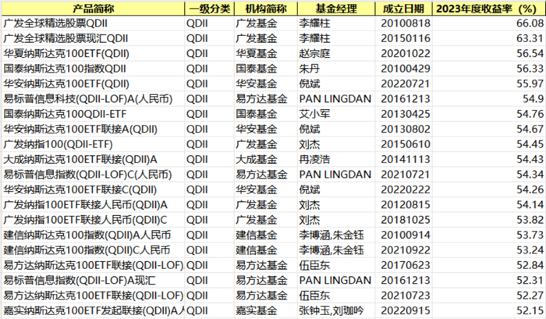Image resolution: width=546 pixels, height=319 pixels.
Task: Select cell 广发全球精选股票现汇QDII
Action: (x=93, y=38)
